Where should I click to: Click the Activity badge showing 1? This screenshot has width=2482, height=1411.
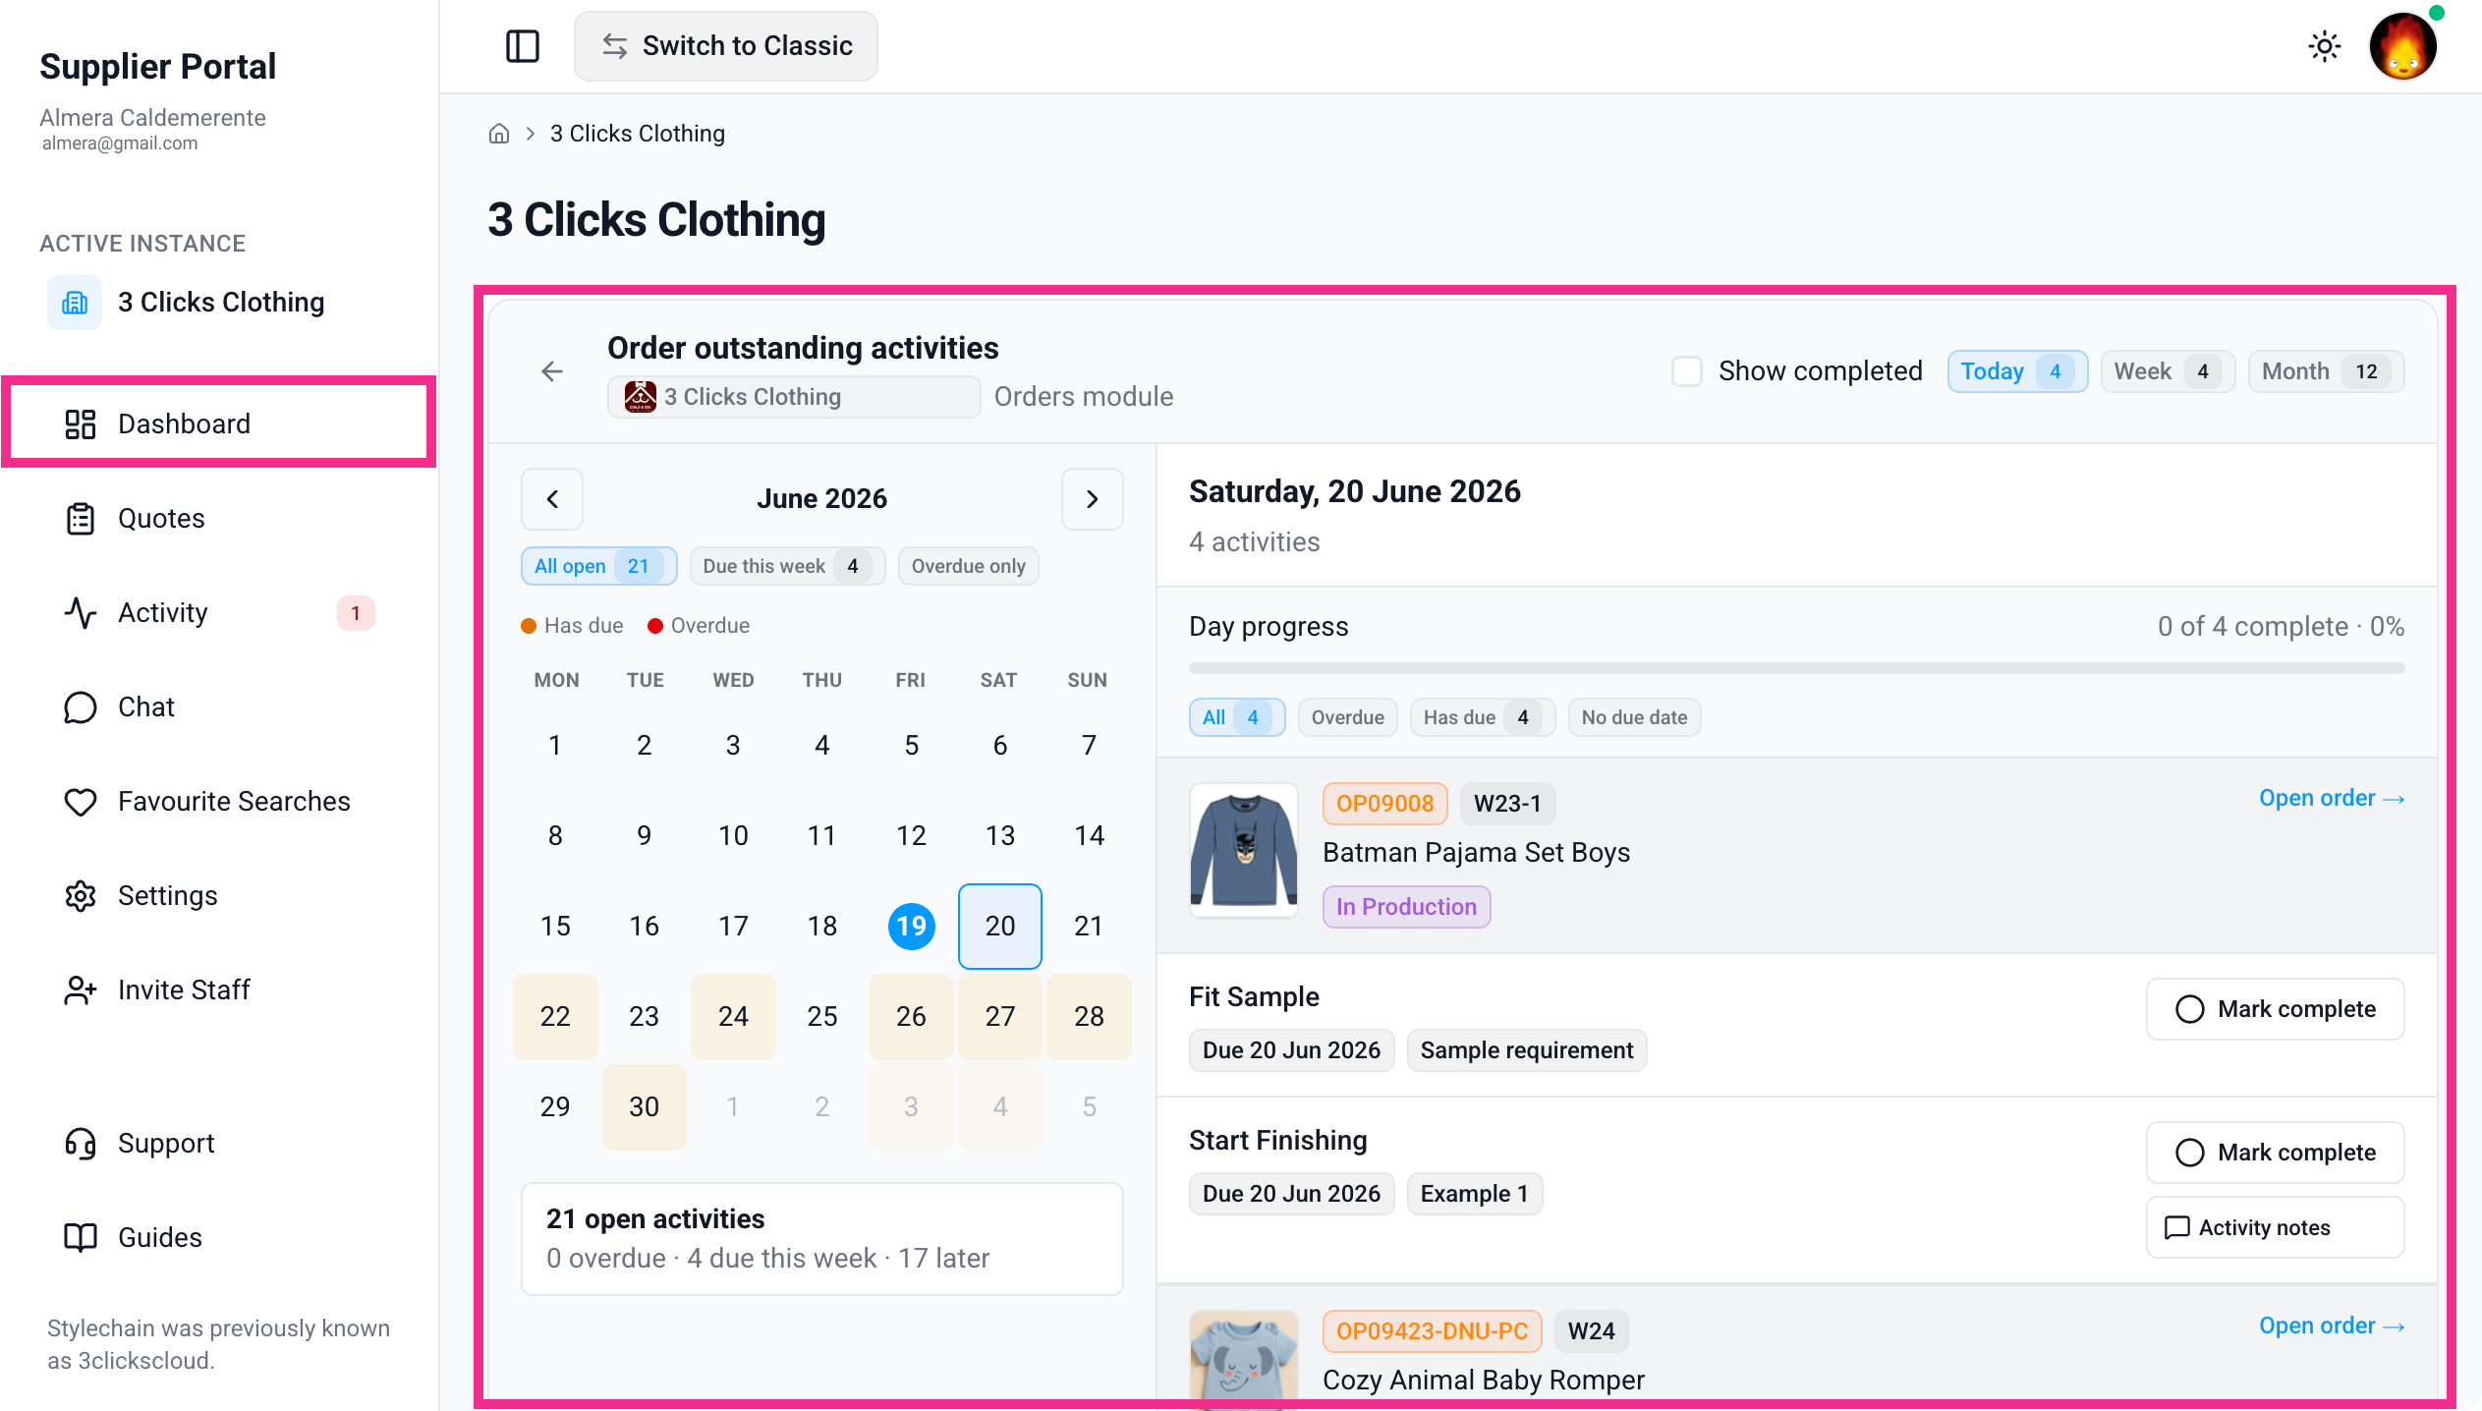point(356,613)
